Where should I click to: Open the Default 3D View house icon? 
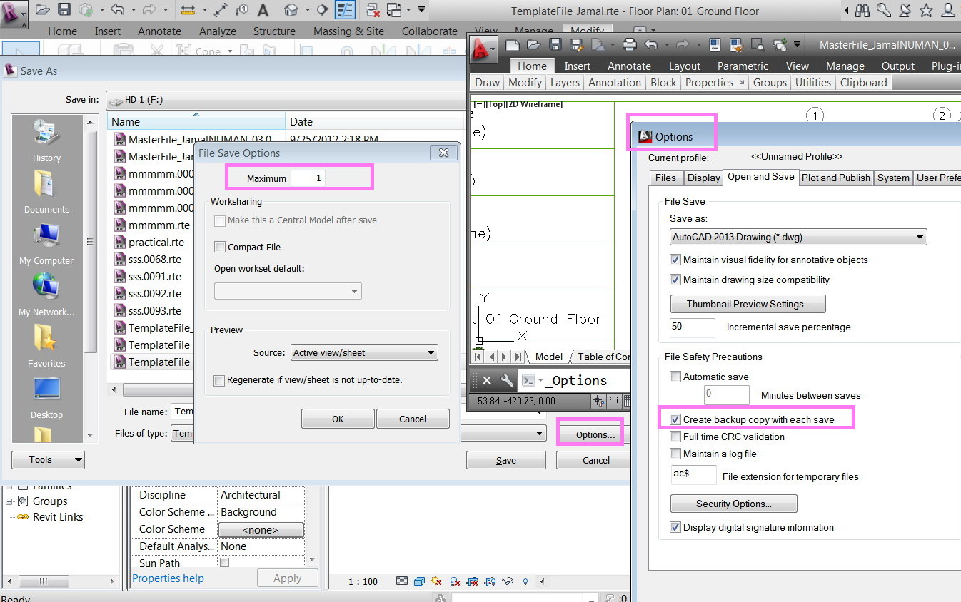291,10
